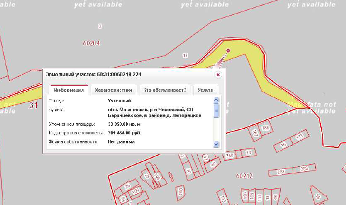This screenshot has width=346, height=205.
Task: Click cadastral block label 60212
Action: 243,176
